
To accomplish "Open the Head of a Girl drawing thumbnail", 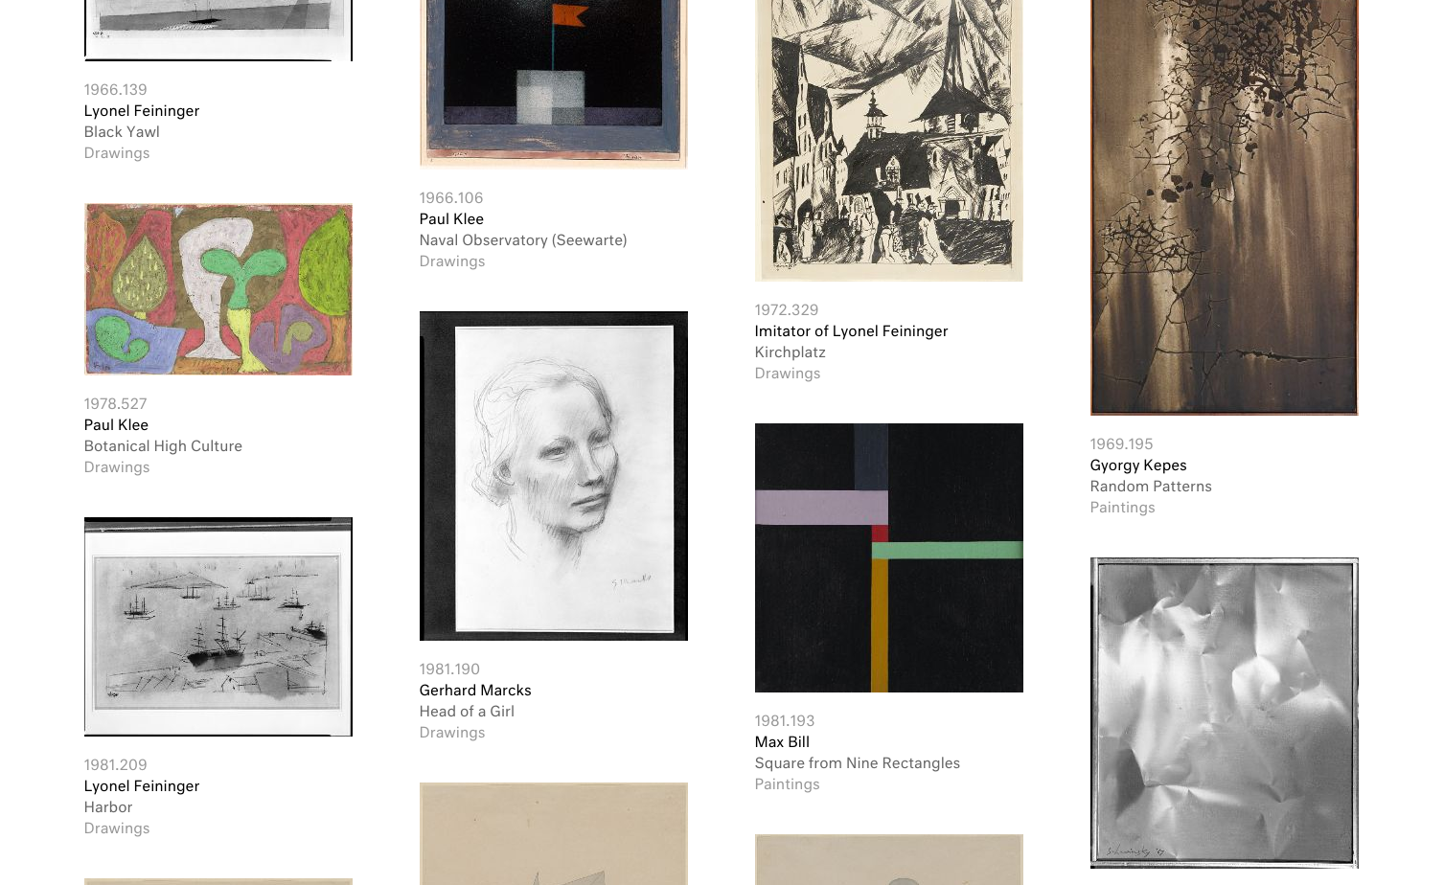I will pos(553,476).
